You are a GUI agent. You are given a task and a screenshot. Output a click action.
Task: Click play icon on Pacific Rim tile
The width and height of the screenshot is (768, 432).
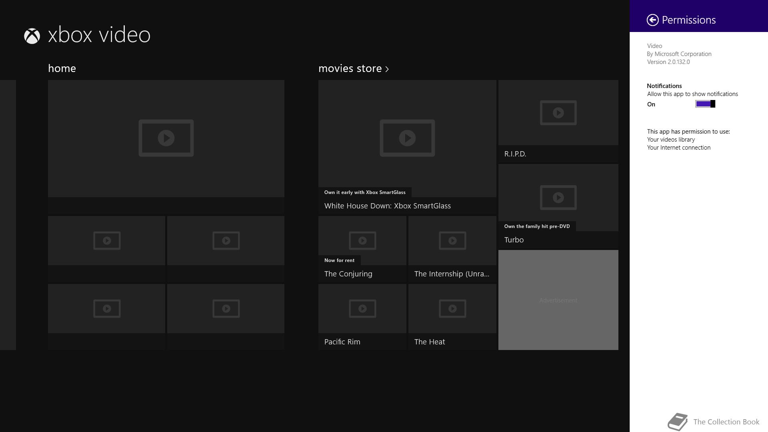point(362,309)
